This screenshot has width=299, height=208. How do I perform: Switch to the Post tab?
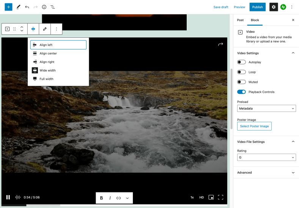pos(240,20)
